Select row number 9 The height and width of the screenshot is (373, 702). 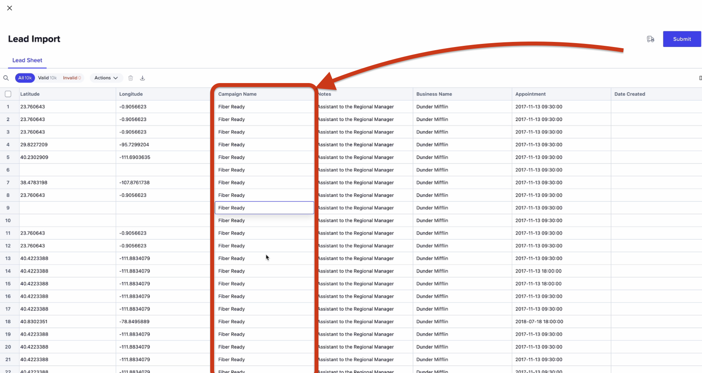8,208
